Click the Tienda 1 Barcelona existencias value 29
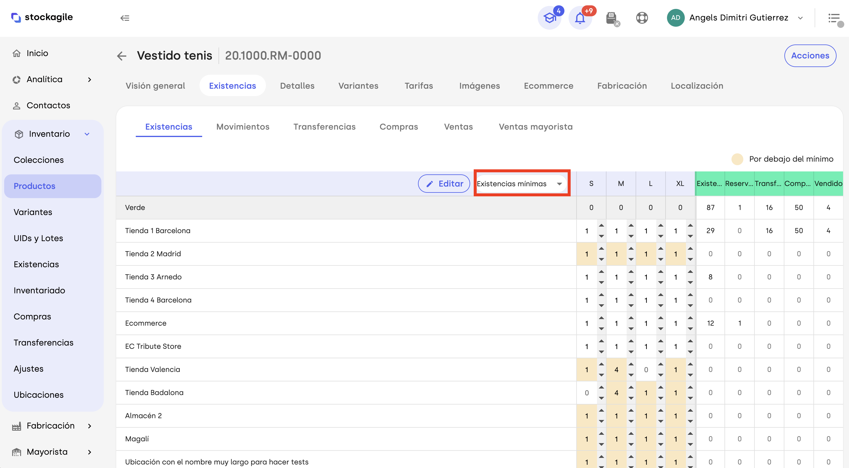 click(710, 231)
